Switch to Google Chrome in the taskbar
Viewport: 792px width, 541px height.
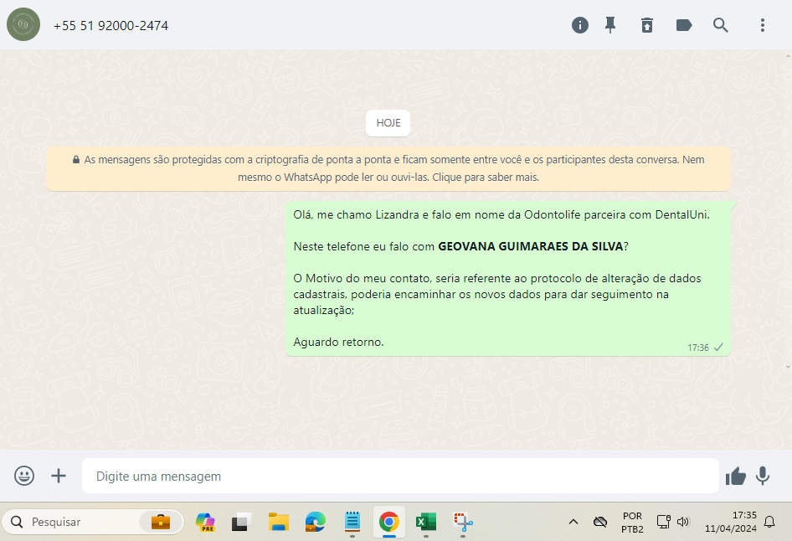[389, 522]
